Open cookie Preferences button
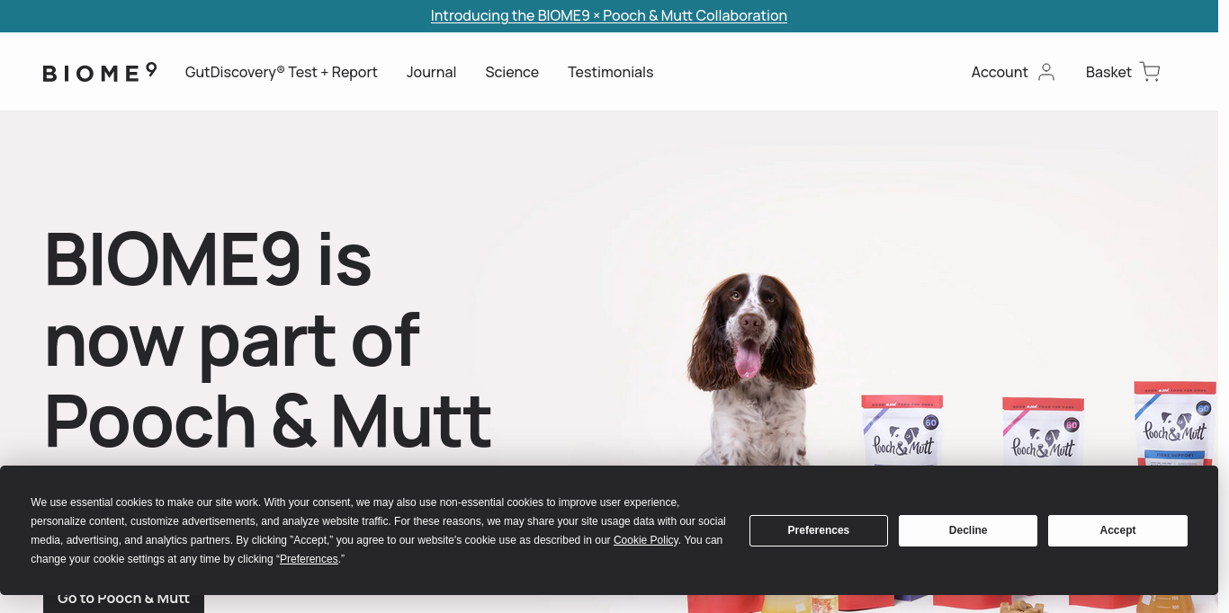The height and width of the screenshot is (613, 1229). click(x=818, y=530)
